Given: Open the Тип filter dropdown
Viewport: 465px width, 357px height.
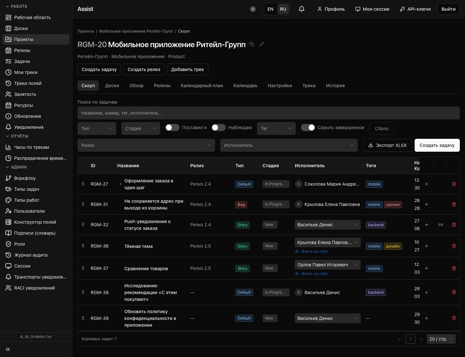Looking at the screenshot, I should [97, 128].
